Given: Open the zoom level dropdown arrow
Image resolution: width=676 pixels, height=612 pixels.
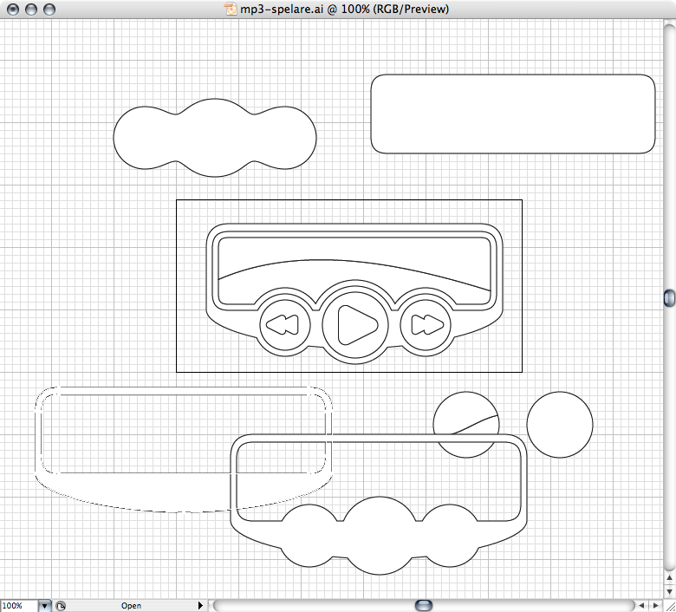Looking at the screenshot, I should click(x=46, y=605).
